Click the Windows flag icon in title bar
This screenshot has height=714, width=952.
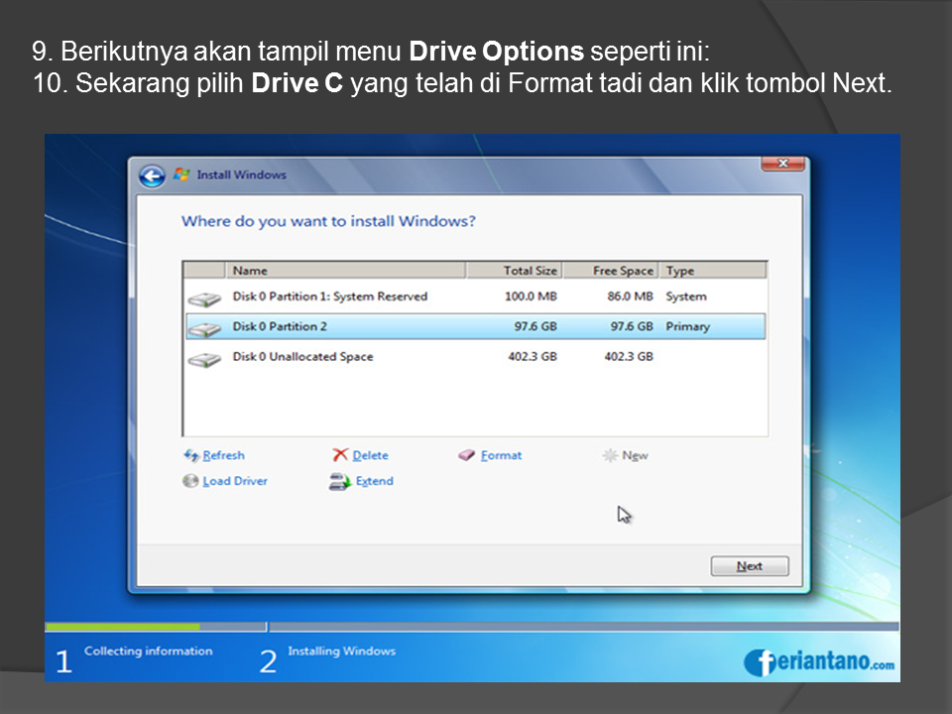(181, 175)
